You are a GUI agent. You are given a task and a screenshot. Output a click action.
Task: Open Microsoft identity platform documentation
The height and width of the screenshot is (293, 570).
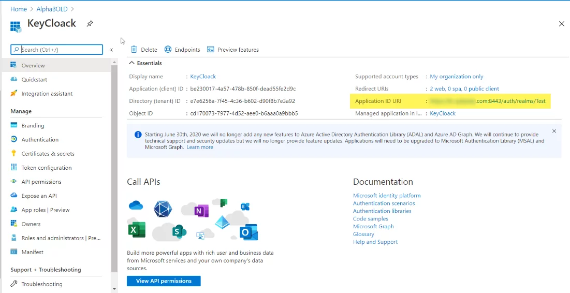(387, 196)
